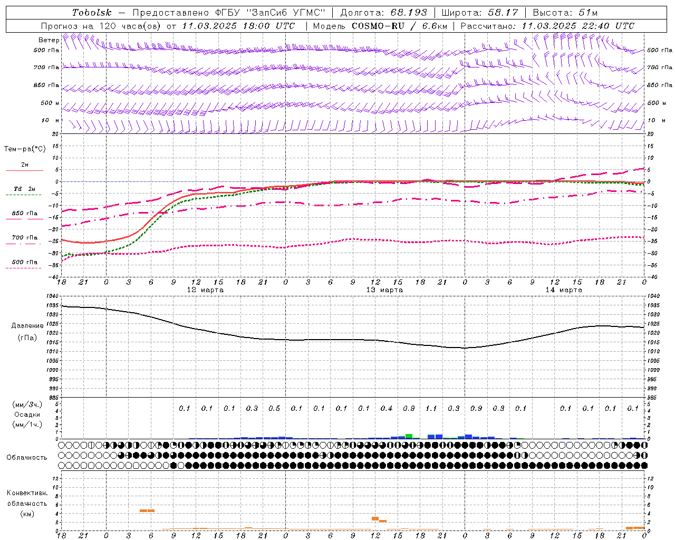Click the "Конвективн." label
Image resolution: width=675 pixels, height=540 pixels.
point(27,493)
